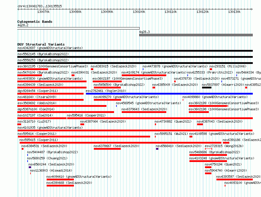The height and width of the screenshot is (197, 261).
Task: Click the black nsv5837897 Almarri2020 bar
Action: pos(207,88)
